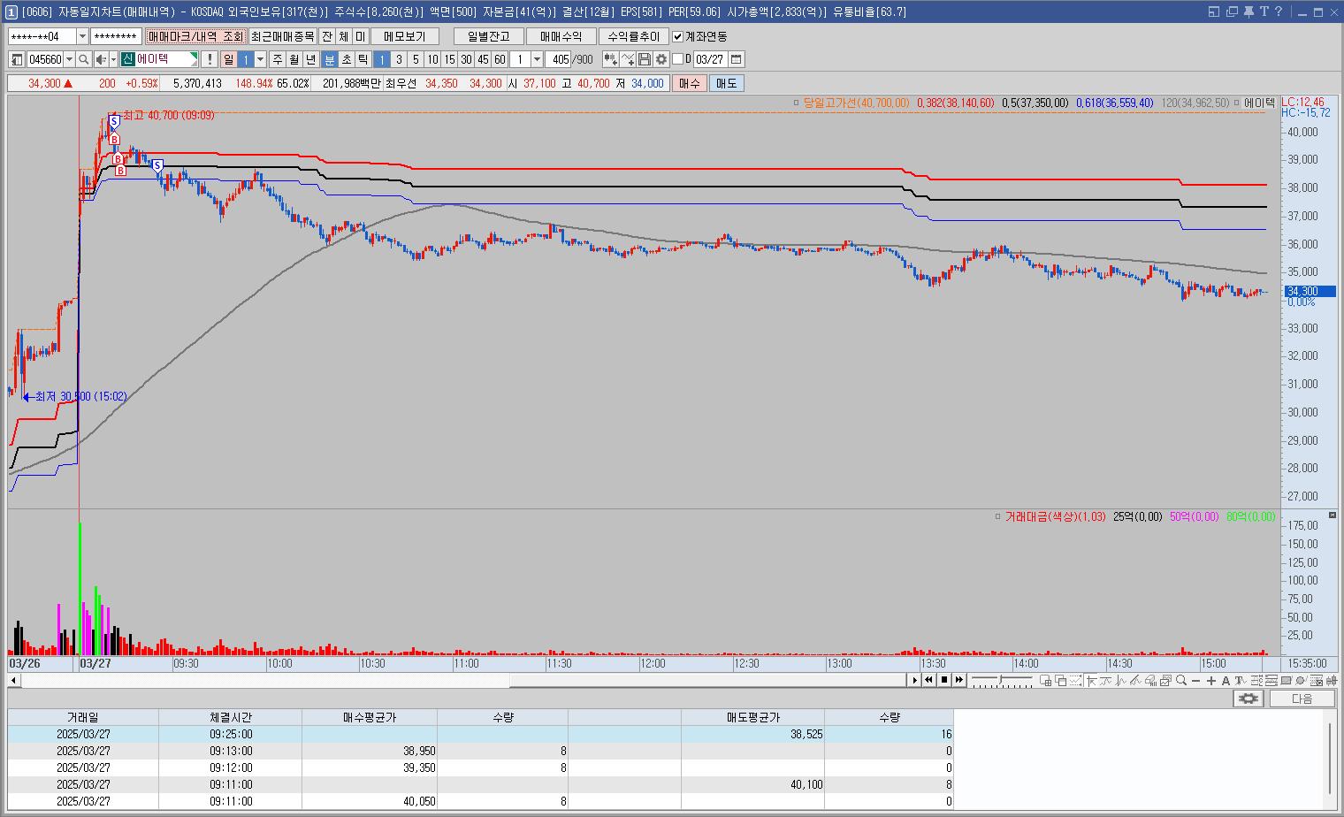The width and height of the screenshot is (1344, 817).
Task: Click the candlestick chart type icon at far right
Action: [x=1331, y=680]
